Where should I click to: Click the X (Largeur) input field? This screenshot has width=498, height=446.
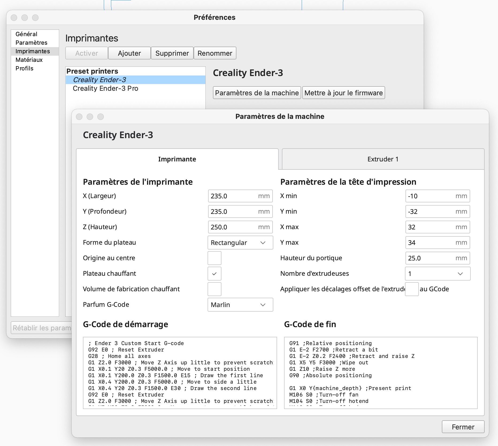coord(233,196)
